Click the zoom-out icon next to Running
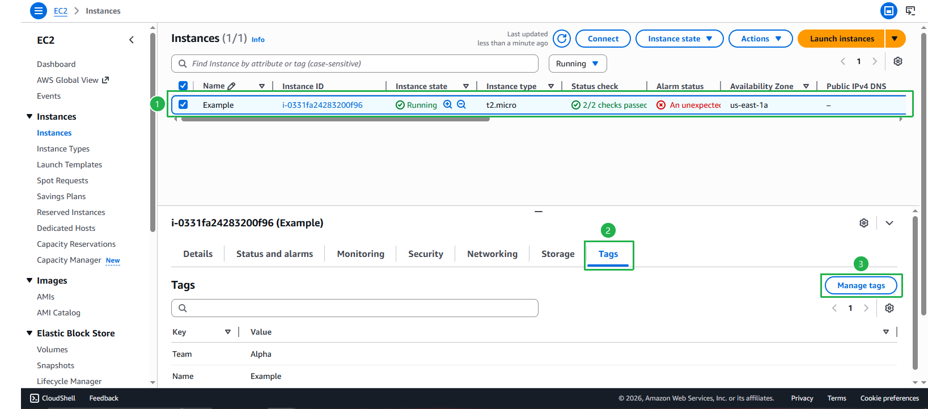The image size is (928, 409). coord(461,104)
